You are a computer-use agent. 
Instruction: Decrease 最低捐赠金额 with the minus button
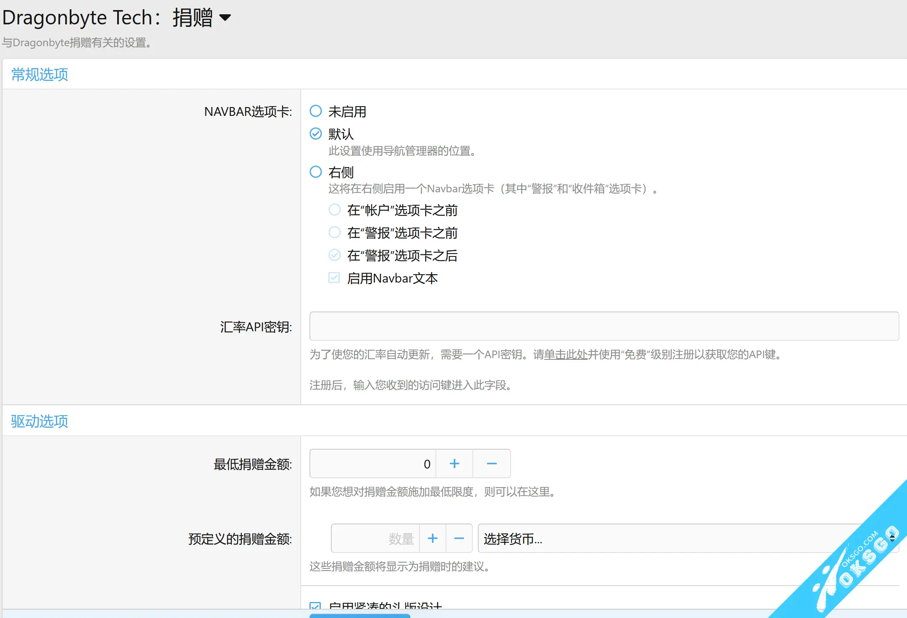(492, 463)
